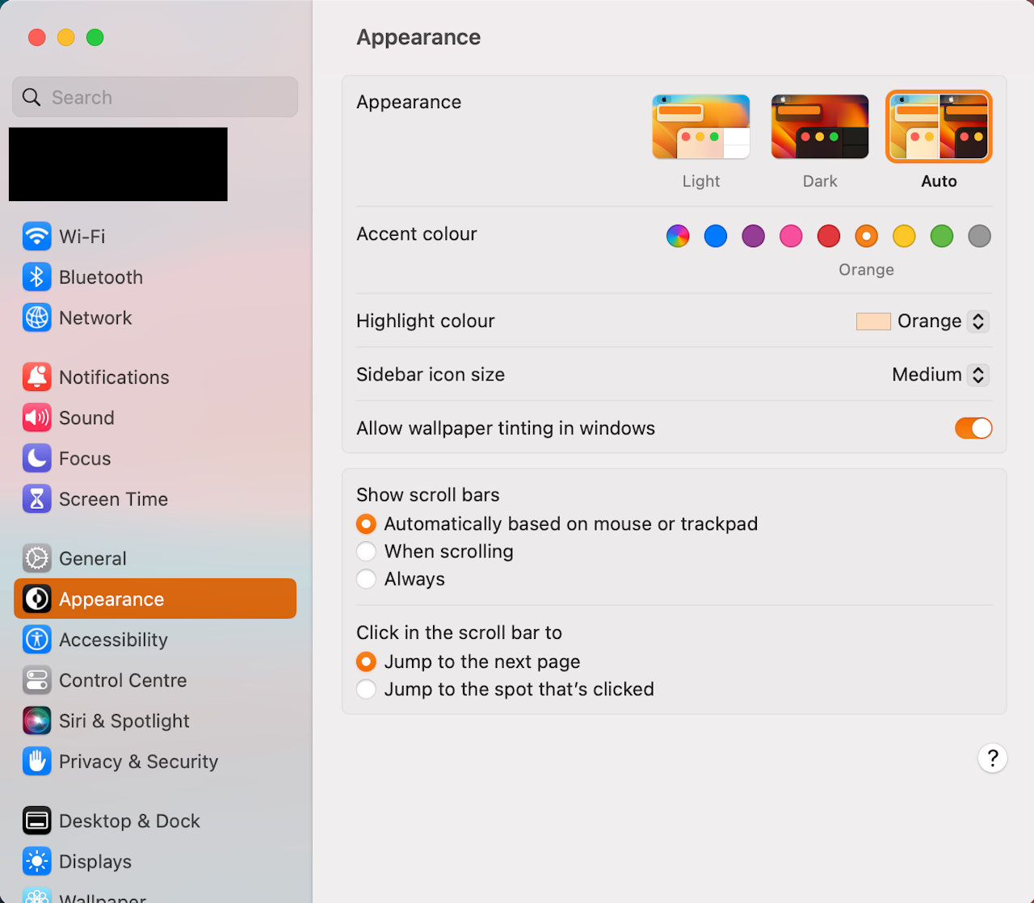This screenshot has height=903, width=1034.
Task: Choose 'Jump to the spot that's clicked'
Action: point(505,689)
